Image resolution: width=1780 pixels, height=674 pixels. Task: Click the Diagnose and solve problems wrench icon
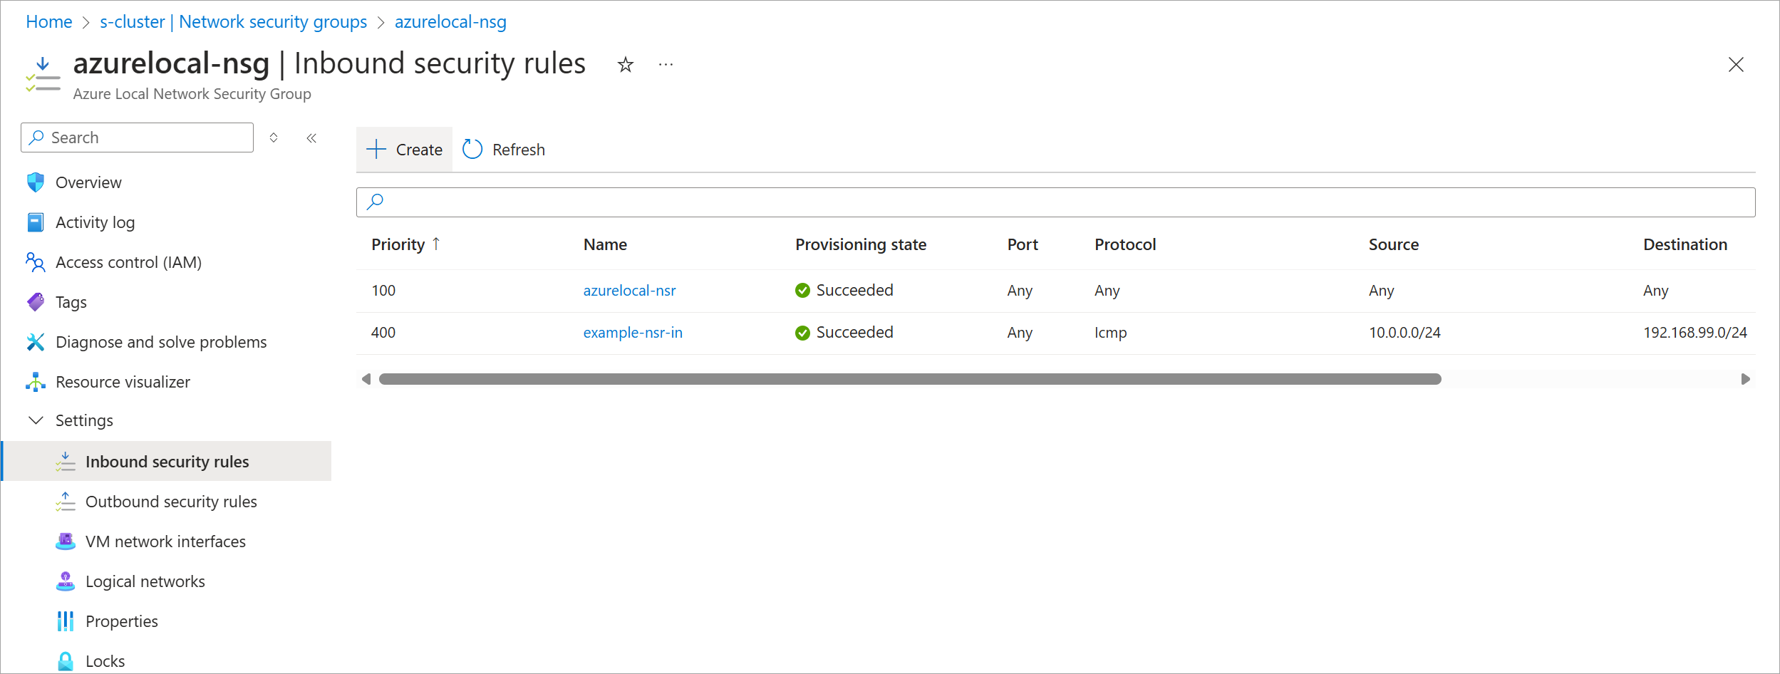(x=36, y=342)
